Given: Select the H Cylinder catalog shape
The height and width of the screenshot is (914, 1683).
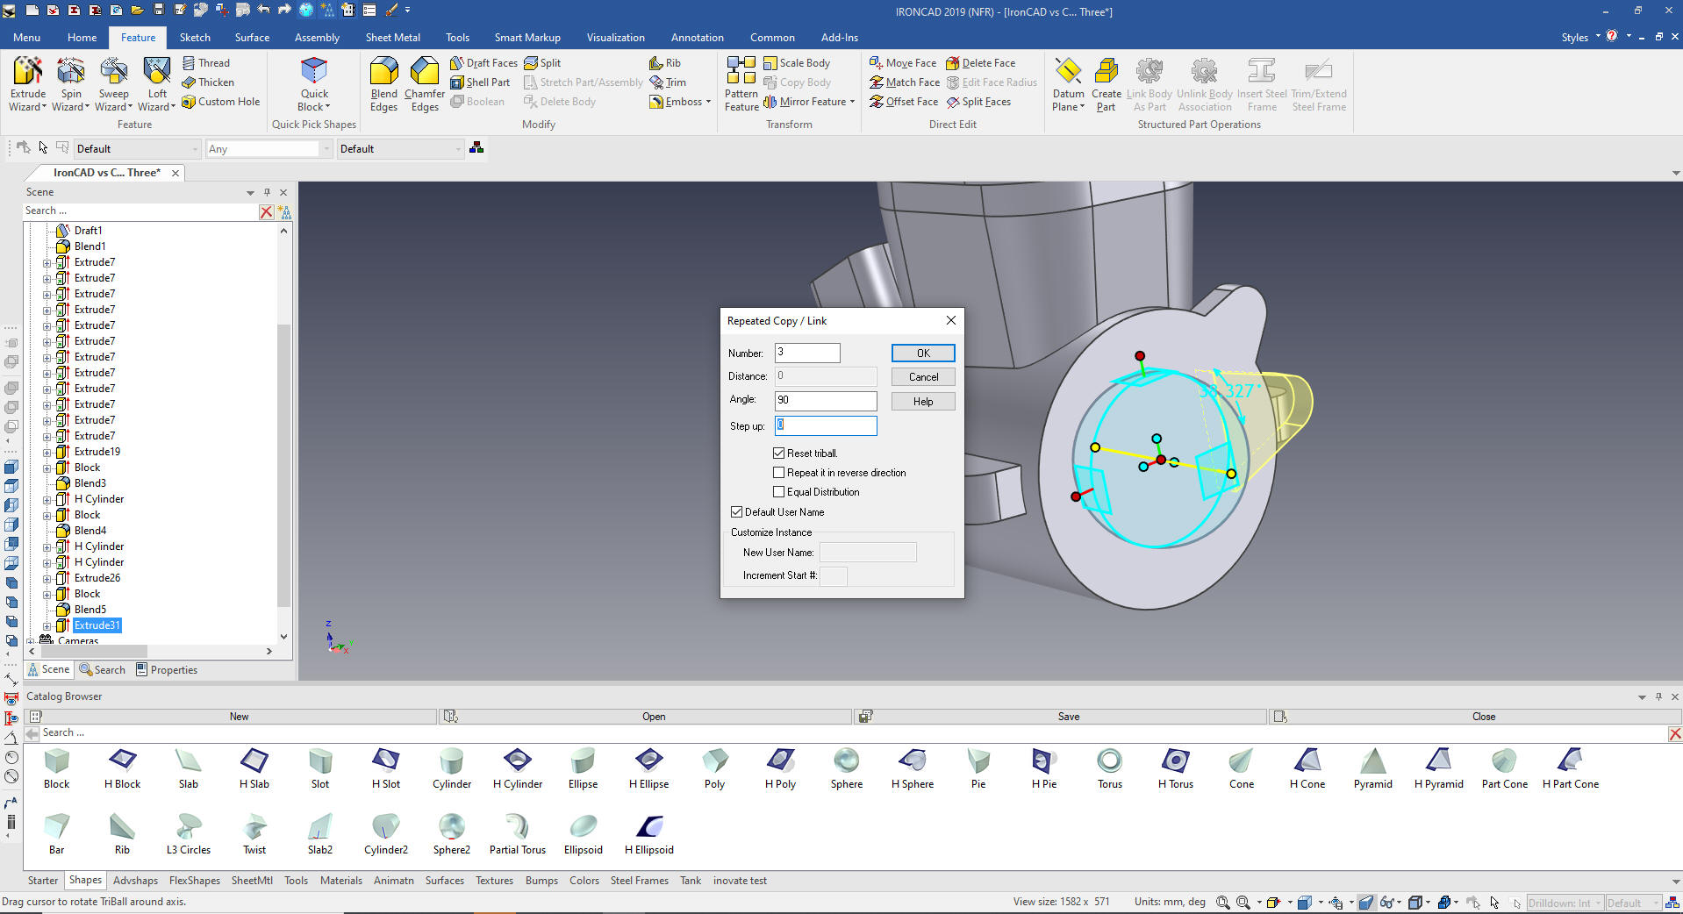Looking at the screenshot, I should (x=517, y=760).
